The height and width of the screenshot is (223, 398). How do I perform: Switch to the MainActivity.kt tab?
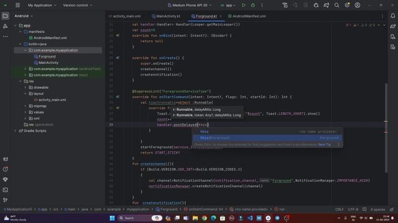tap(166, 16)
